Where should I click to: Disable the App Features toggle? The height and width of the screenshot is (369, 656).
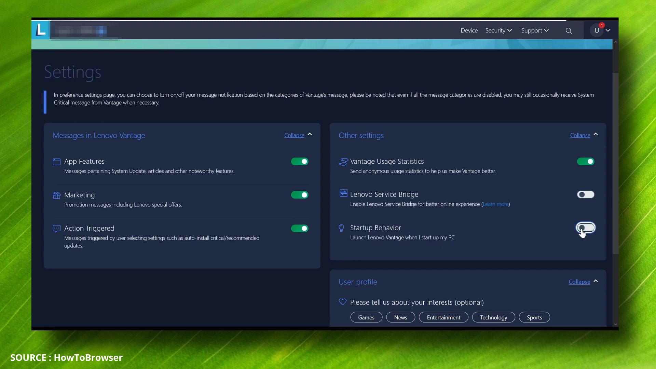click(x=300, y=162)
